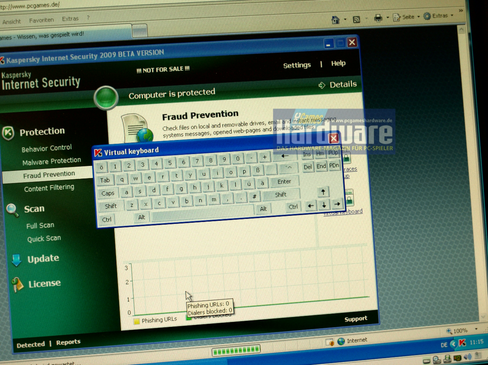Open the Protection section shield icon

click(8, 133)
